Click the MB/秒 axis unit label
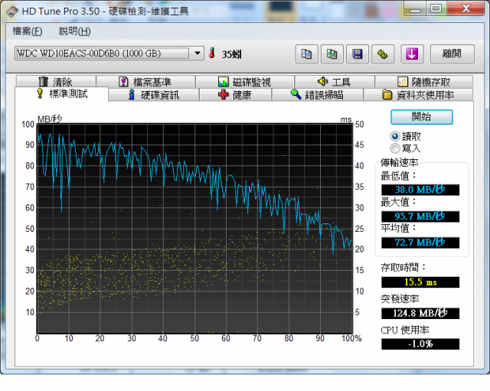The image size is (490, 391). [x=50, y=119]
